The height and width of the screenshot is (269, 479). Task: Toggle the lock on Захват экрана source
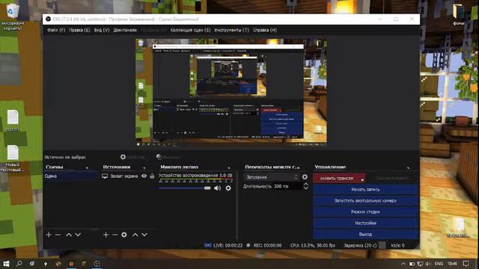[x=152, y=176]
